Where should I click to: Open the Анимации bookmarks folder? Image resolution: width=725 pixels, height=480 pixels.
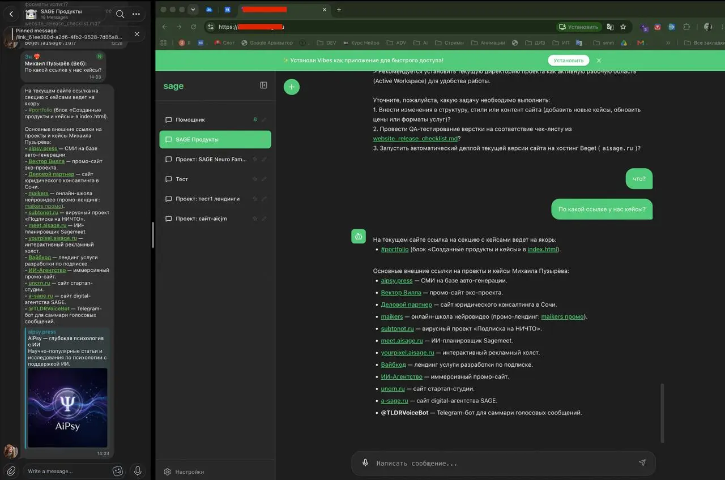click(x=488, y=42)
